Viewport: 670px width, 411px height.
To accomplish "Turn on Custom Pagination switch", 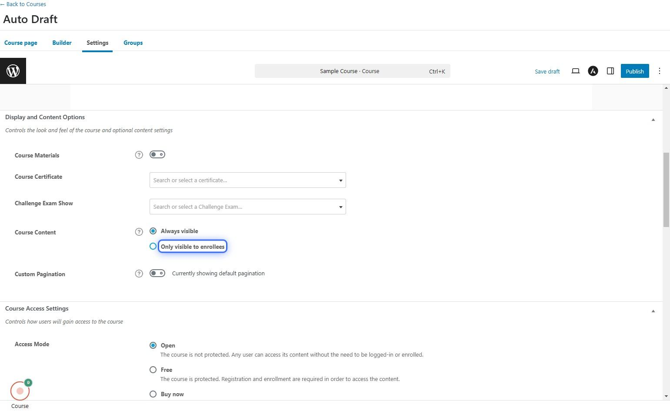I will click(x=157, y=274).
